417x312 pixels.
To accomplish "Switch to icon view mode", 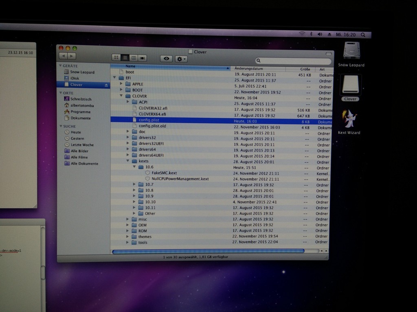I will [116, 58].
